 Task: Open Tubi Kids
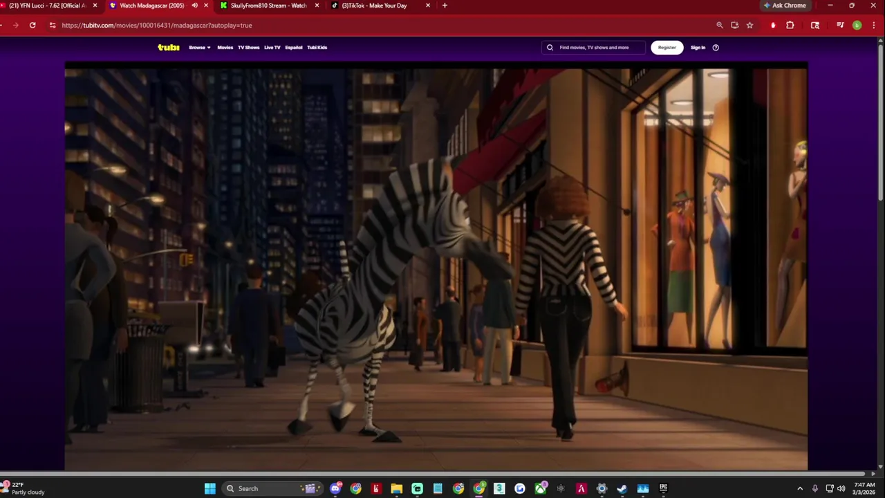(x=317, y=48)
